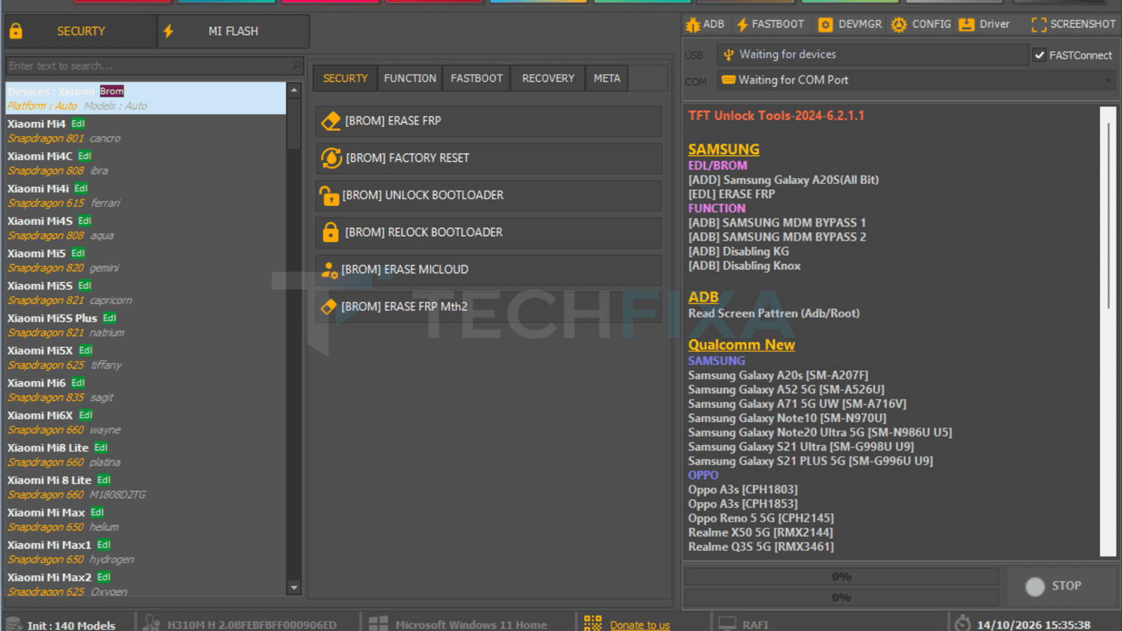Click the SCREENSHOT capture icon

1039,25
